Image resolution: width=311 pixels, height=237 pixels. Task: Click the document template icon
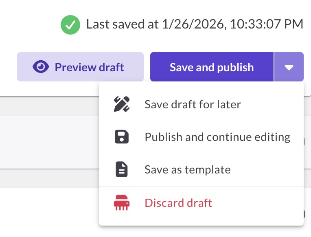122,169
